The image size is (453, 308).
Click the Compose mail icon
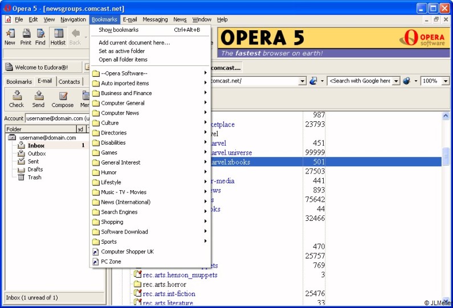tap(63, 99)
